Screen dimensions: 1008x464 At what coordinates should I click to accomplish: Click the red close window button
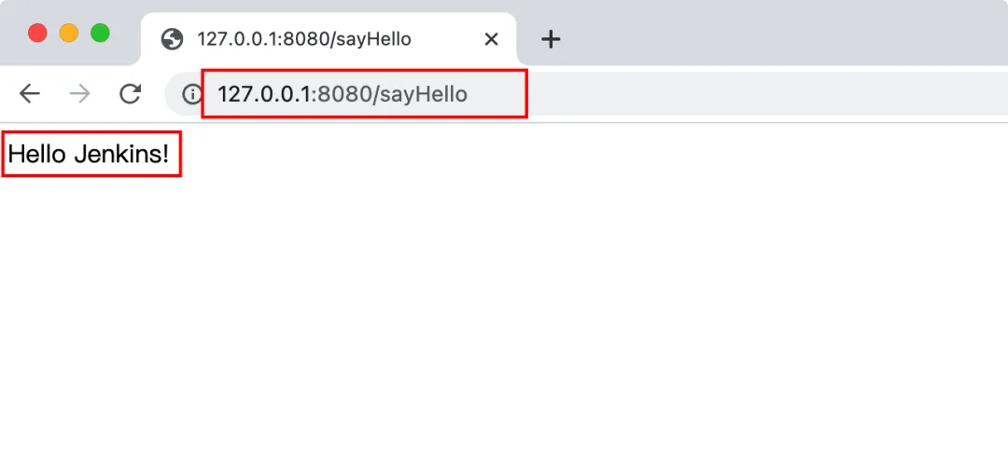[x=37, y=33]
